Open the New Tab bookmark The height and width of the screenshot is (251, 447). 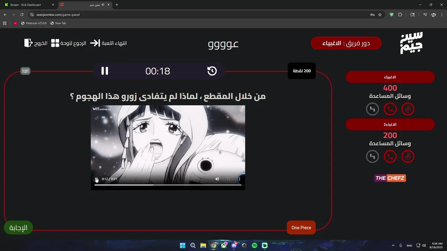click(58, 23)
